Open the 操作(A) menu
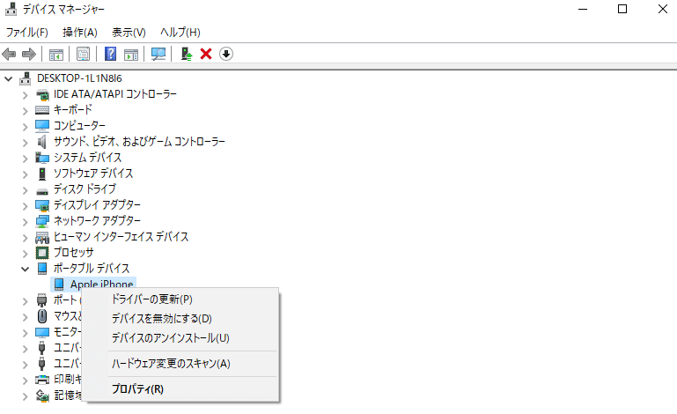 79,33
